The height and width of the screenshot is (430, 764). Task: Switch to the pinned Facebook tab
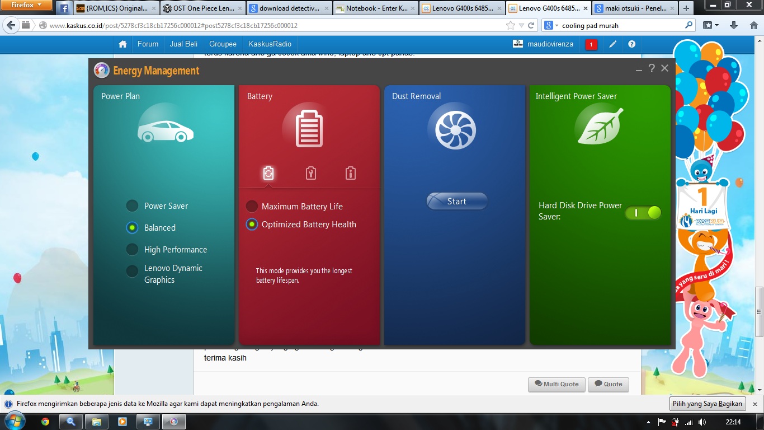pyautogui.click(x=63, y=8)
